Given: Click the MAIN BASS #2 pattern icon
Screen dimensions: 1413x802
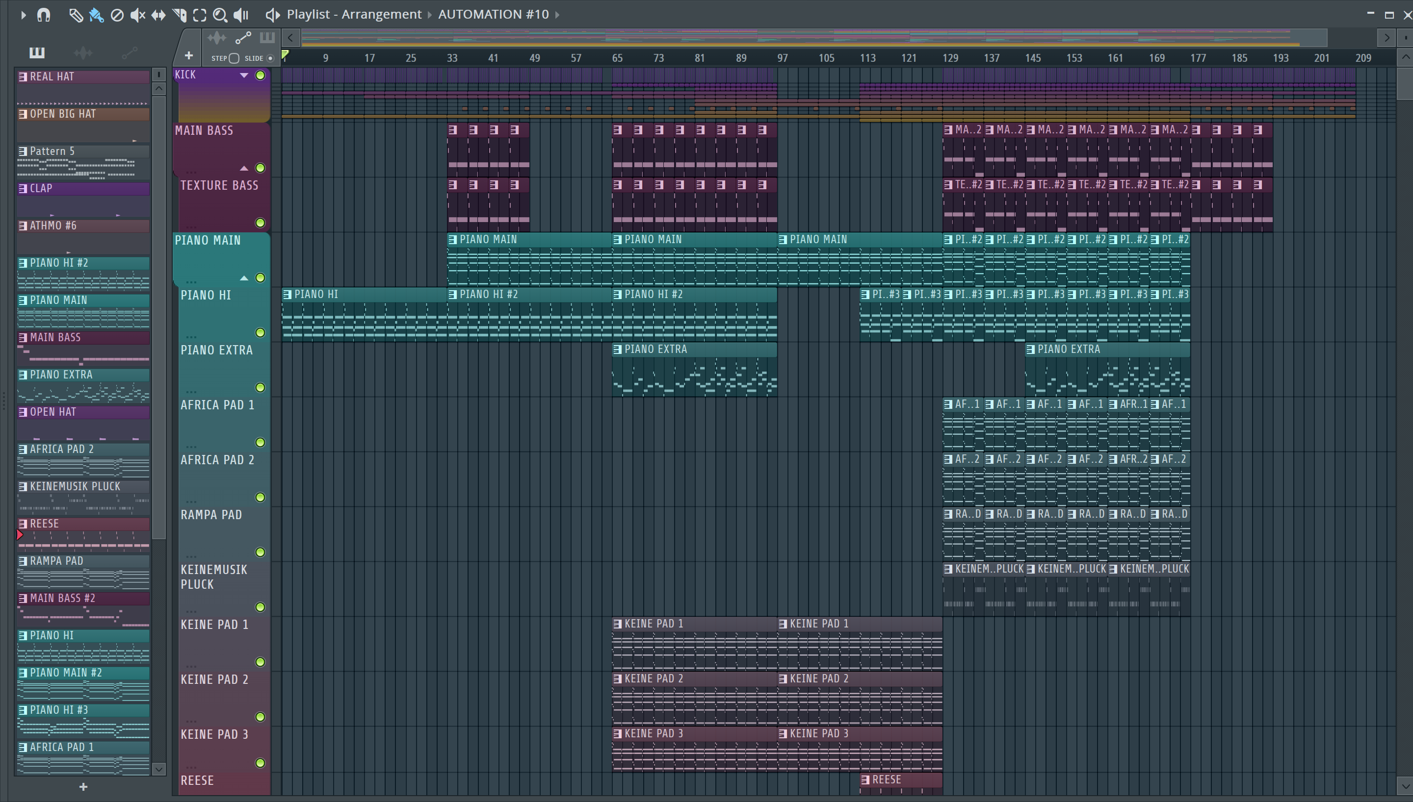Looking at the screenshot, I should click(23, 599).
